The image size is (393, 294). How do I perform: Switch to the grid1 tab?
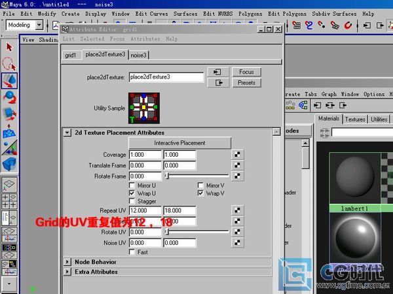point(70,55)
